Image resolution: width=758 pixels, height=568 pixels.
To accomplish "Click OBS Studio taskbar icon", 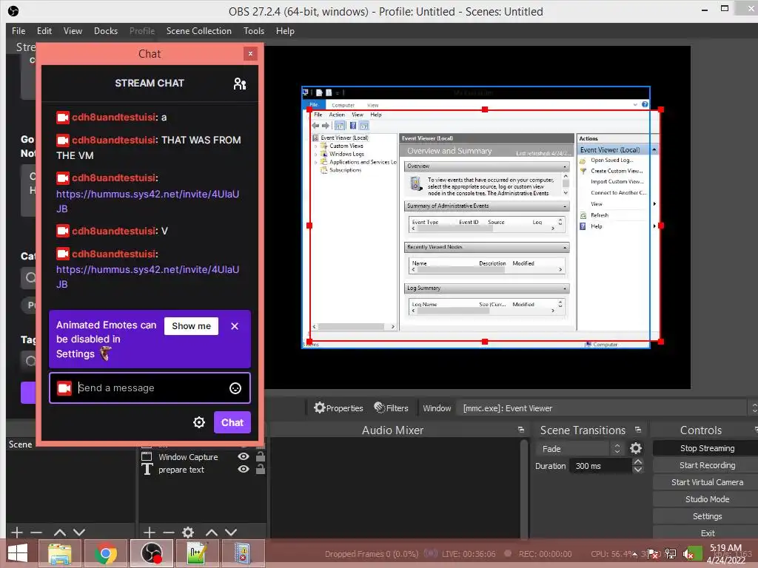I will 151,553.
